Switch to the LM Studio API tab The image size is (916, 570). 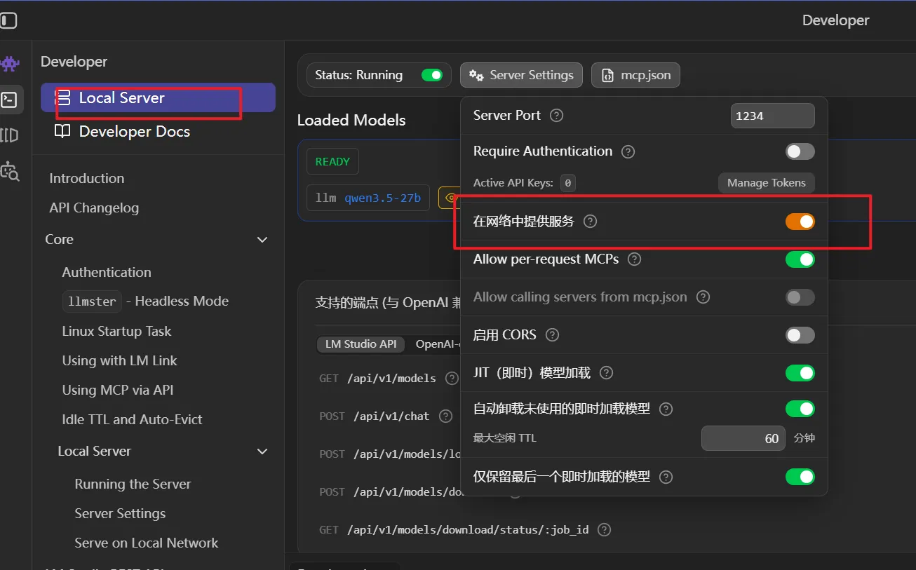click(x=361, y=344)
